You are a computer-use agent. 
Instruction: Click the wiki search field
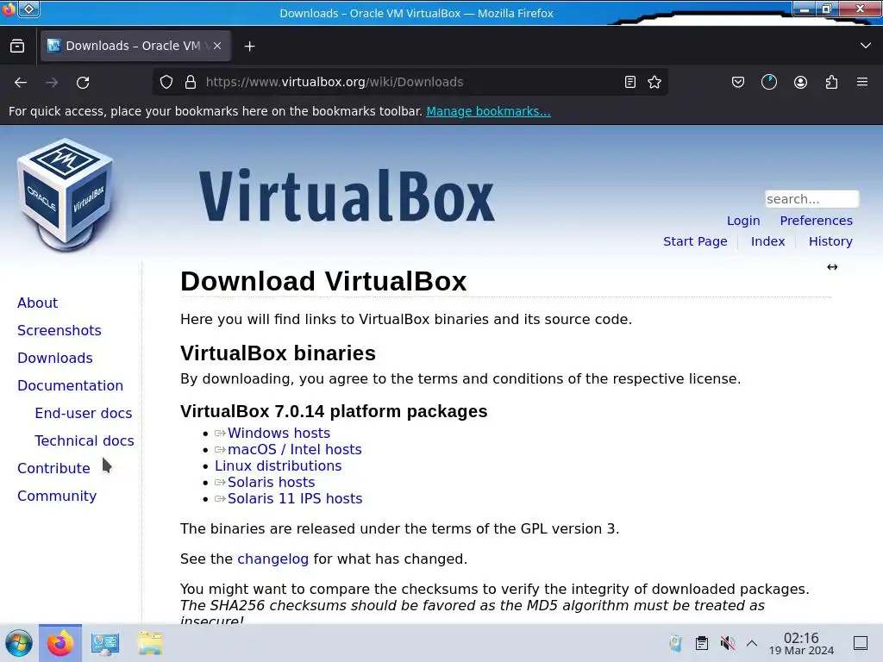811,199
